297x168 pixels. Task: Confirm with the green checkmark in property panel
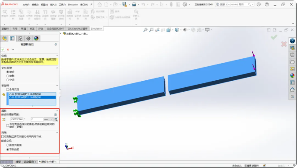point(3,50)
